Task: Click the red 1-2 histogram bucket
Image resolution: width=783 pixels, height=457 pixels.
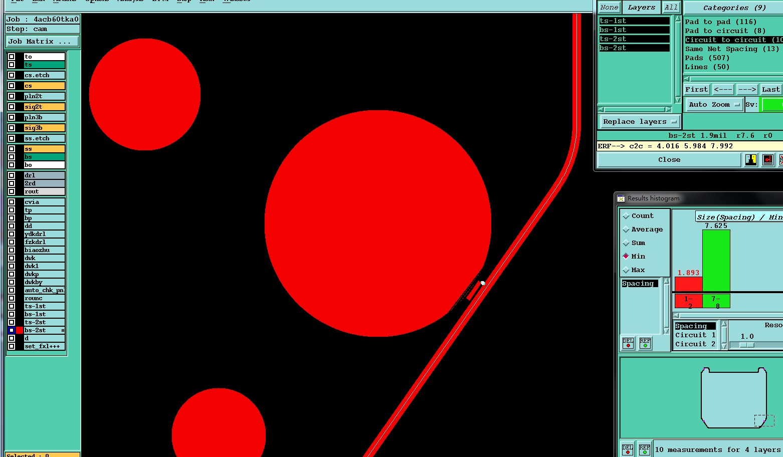Action: point(689,301)
